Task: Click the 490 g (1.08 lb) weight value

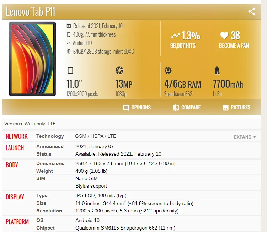Action: pos(91,171)
